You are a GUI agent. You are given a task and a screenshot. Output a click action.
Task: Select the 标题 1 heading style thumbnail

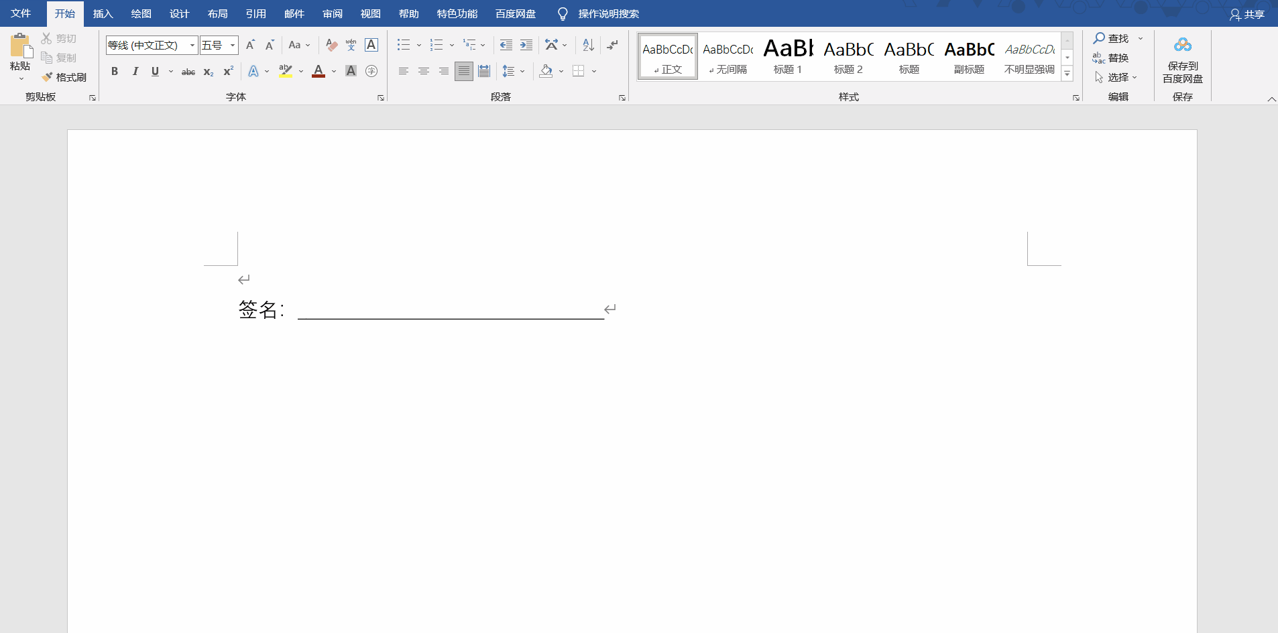788,57
